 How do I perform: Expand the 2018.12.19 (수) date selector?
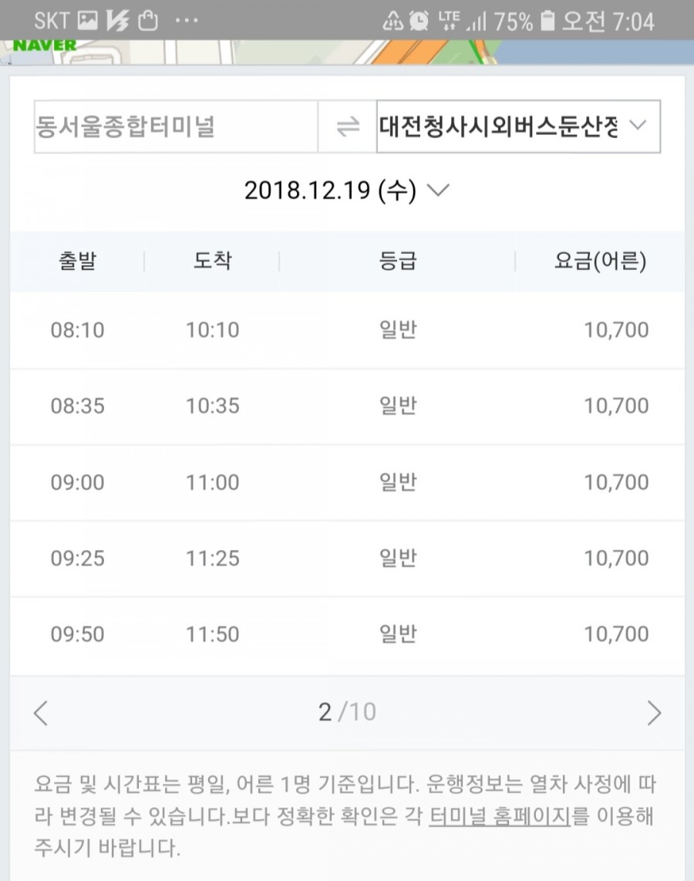point(347,190)
